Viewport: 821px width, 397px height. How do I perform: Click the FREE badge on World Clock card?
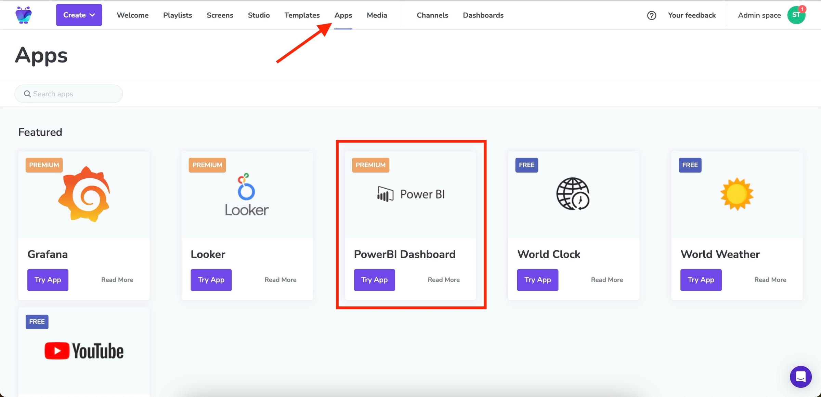click(x=526, y=165)
